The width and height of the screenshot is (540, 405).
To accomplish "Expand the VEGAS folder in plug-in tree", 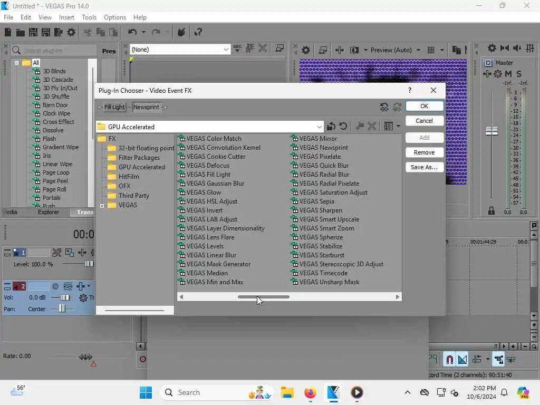I will click(102, 206).
